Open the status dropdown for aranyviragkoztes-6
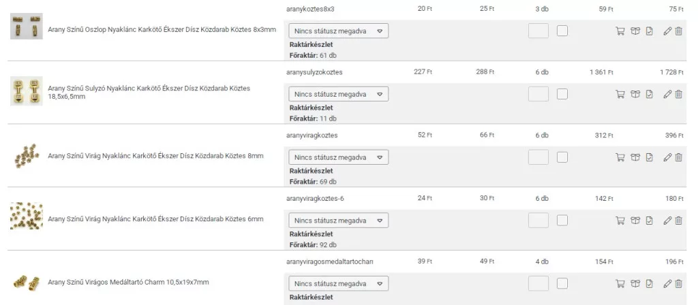The image size is (698, 305). (339, 221)
